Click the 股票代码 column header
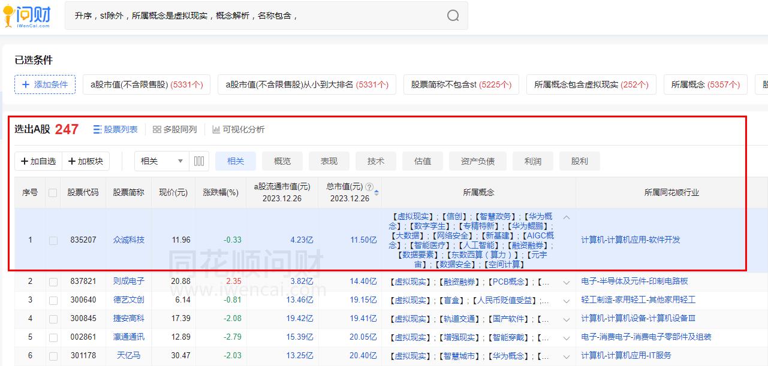This screenshot has width=768, height=366. point(83,193)
